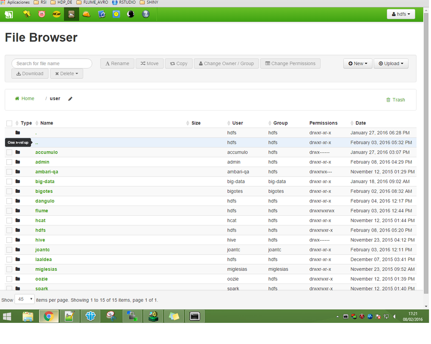Image resolution: width=431 pixels, height=344 pixels.
Task: Open the HDP_DE bookmarks folder
Action: (61, 3)
